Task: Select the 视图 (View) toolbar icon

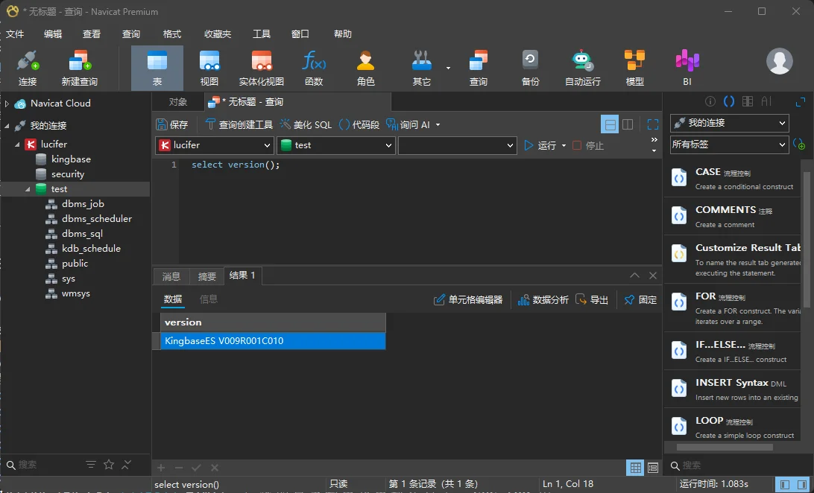Action: tap(209, 68)
